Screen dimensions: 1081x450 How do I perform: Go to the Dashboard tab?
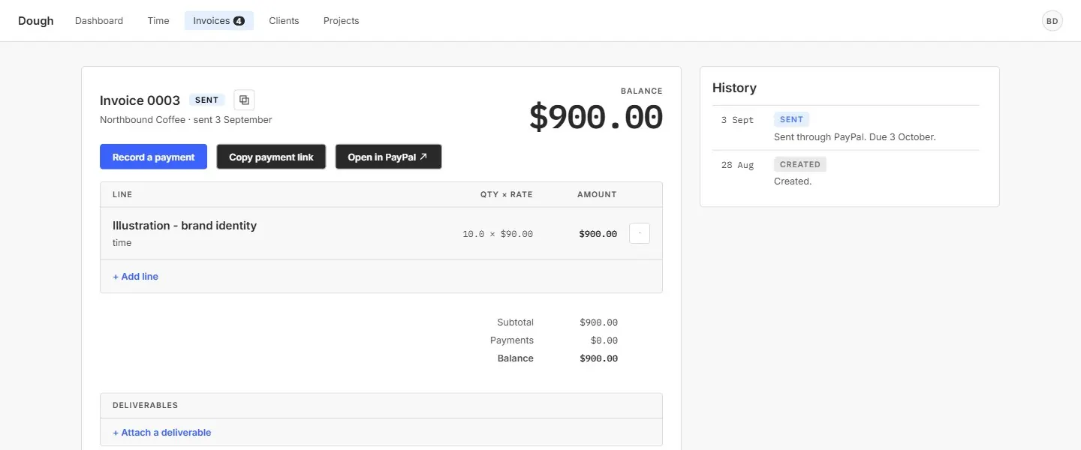[99, 21]
